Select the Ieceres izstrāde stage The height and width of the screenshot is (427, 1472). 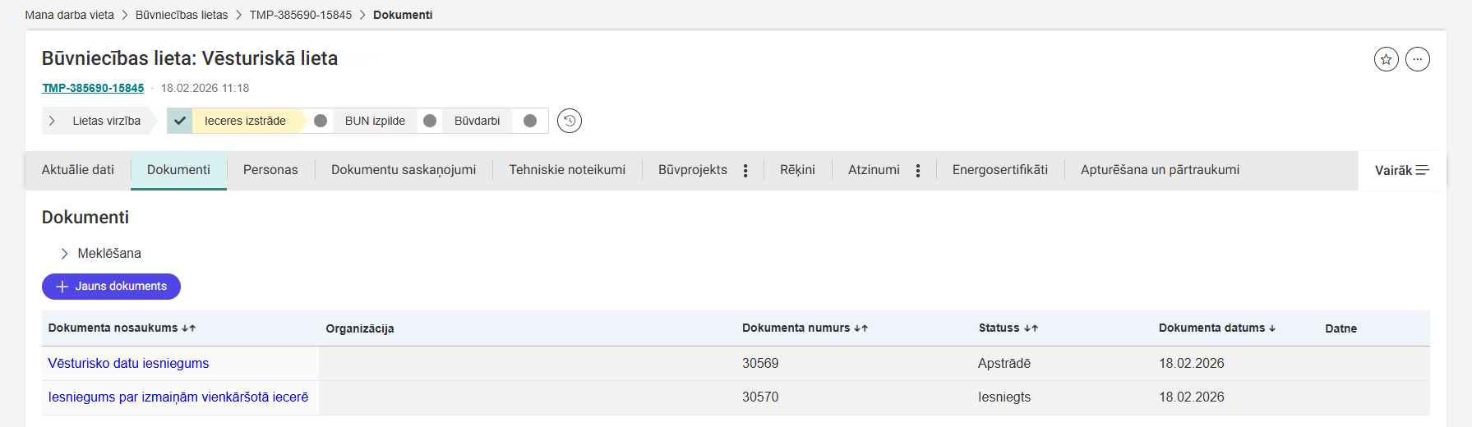pos(245,121)
